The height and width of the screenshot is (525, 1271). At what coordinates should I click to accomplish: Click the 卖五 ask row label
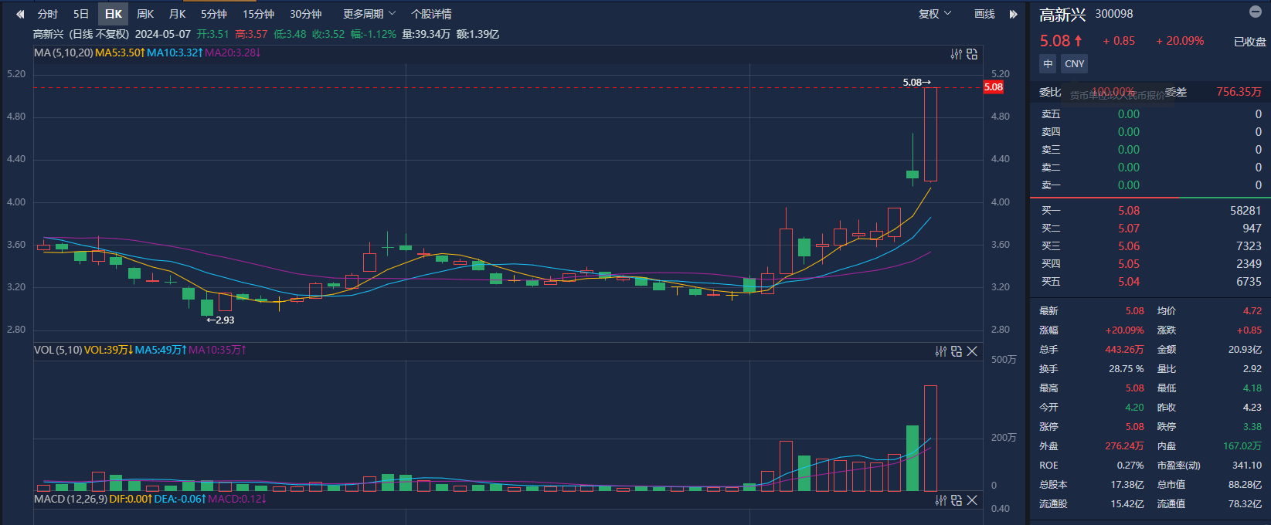click(1051, 114)
